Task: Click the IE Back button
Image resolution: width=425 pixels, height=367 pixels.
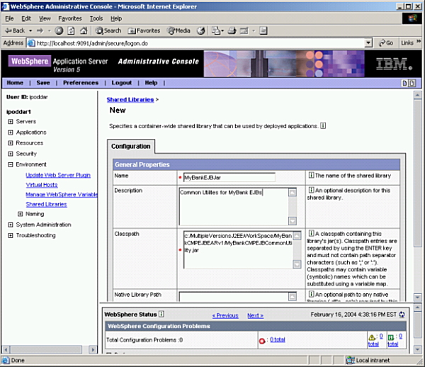Action: (x=15, y=30)
